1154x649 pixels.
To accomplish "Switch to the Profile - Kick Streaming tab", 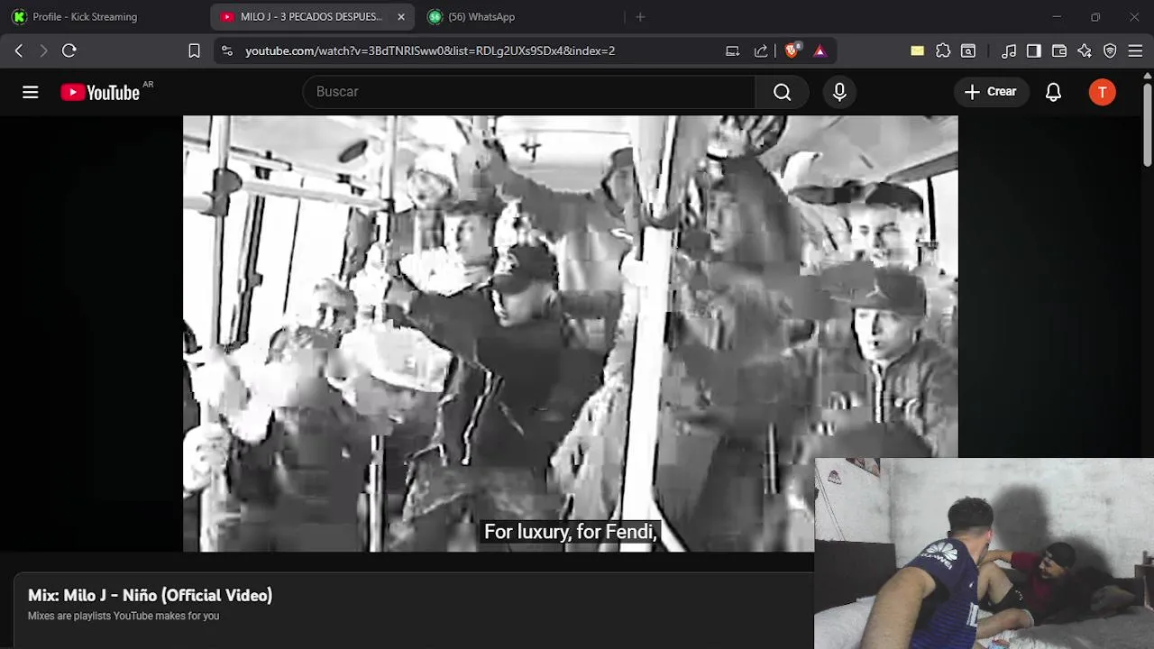I will pyautogui.click(x=105, y=16).
